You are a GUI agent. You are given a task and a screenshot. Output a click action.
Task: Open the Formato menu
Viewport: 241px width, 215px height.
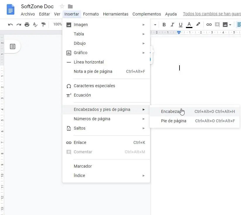pos(91,14)
